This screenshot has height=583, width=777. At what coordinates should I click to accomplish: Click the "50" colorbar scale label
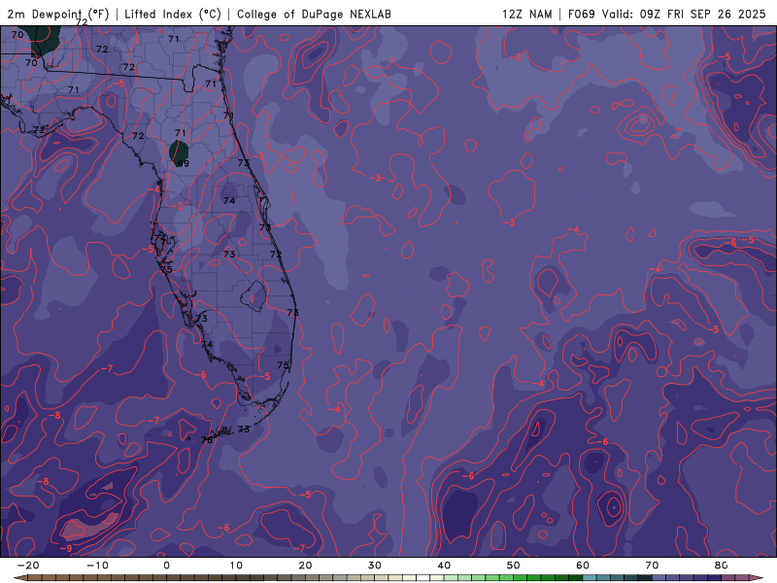pyautogui.click(x=514, y=566)
